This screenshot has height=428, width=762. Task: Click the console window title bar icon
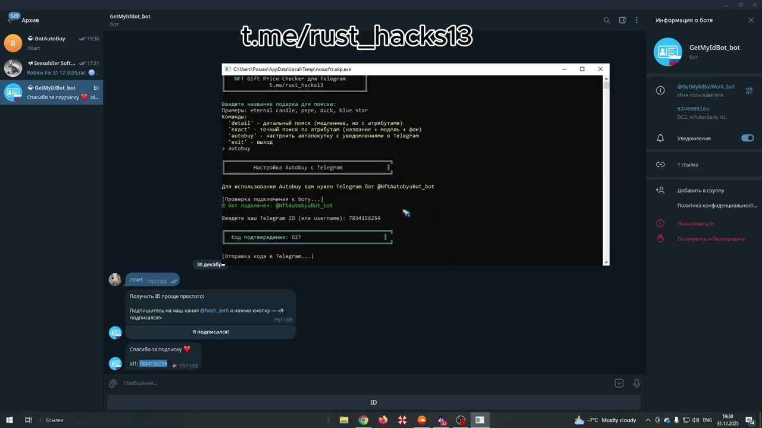pos(227,69)
